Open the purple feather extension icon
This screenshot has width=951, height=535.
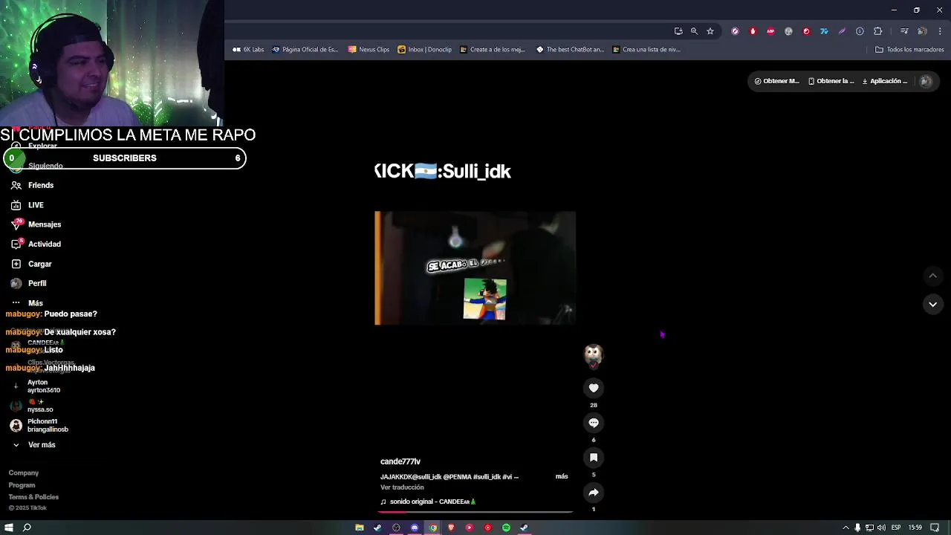click(x=842, y=31)
